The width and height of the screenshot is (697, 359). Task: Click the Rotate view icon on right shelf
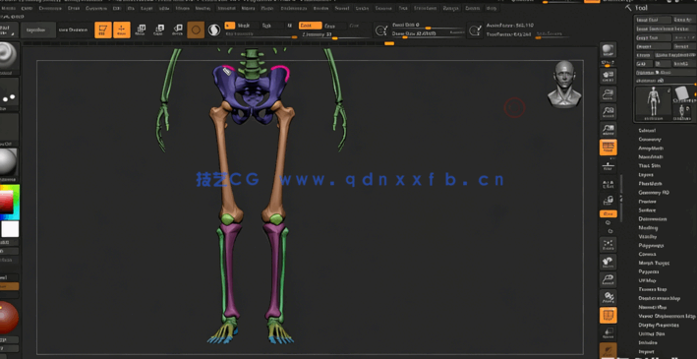click(608, 297)
